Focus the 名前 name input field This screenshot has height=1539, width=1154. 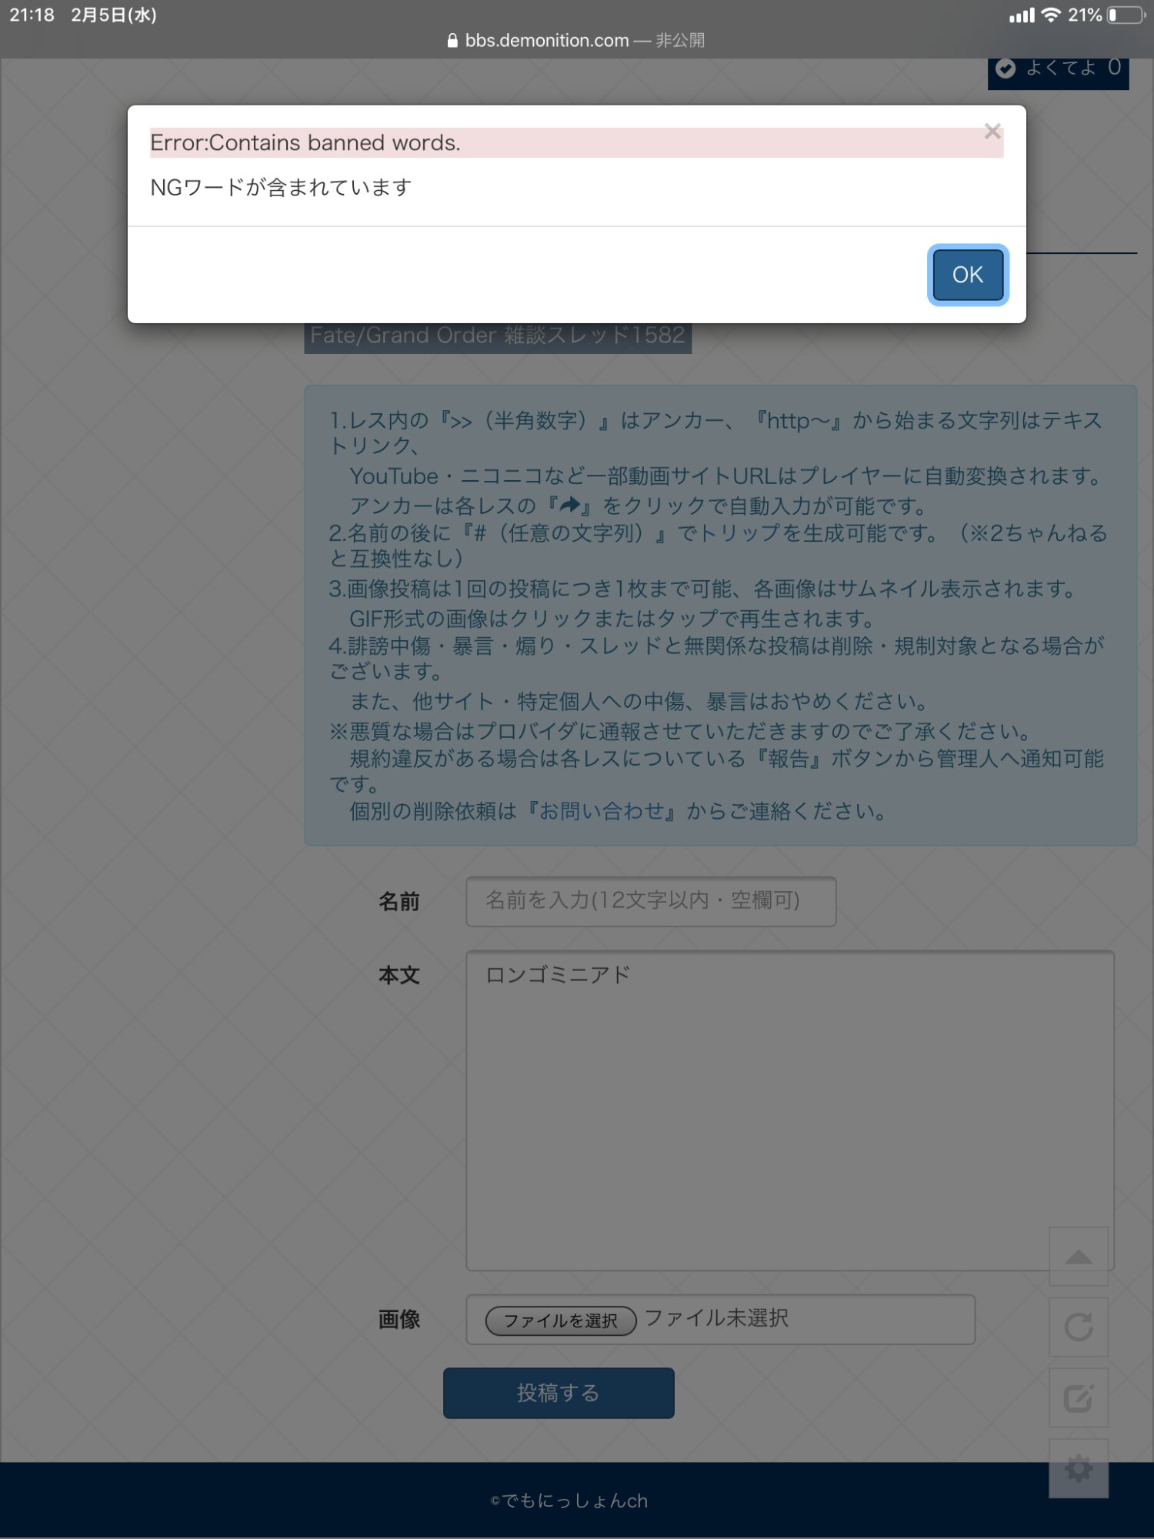click(x=650, y=901)
